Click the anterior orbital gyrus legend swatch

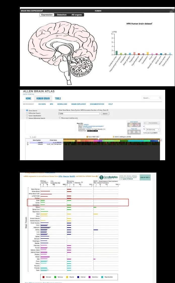coord(114,137)
